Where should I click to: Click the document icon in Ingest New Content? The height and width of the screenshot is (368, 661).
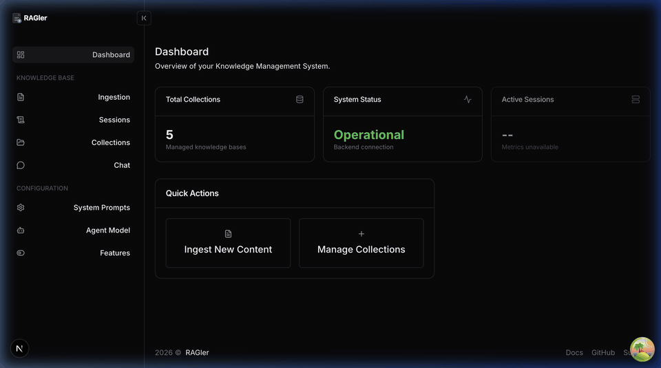tap(228, 234)
